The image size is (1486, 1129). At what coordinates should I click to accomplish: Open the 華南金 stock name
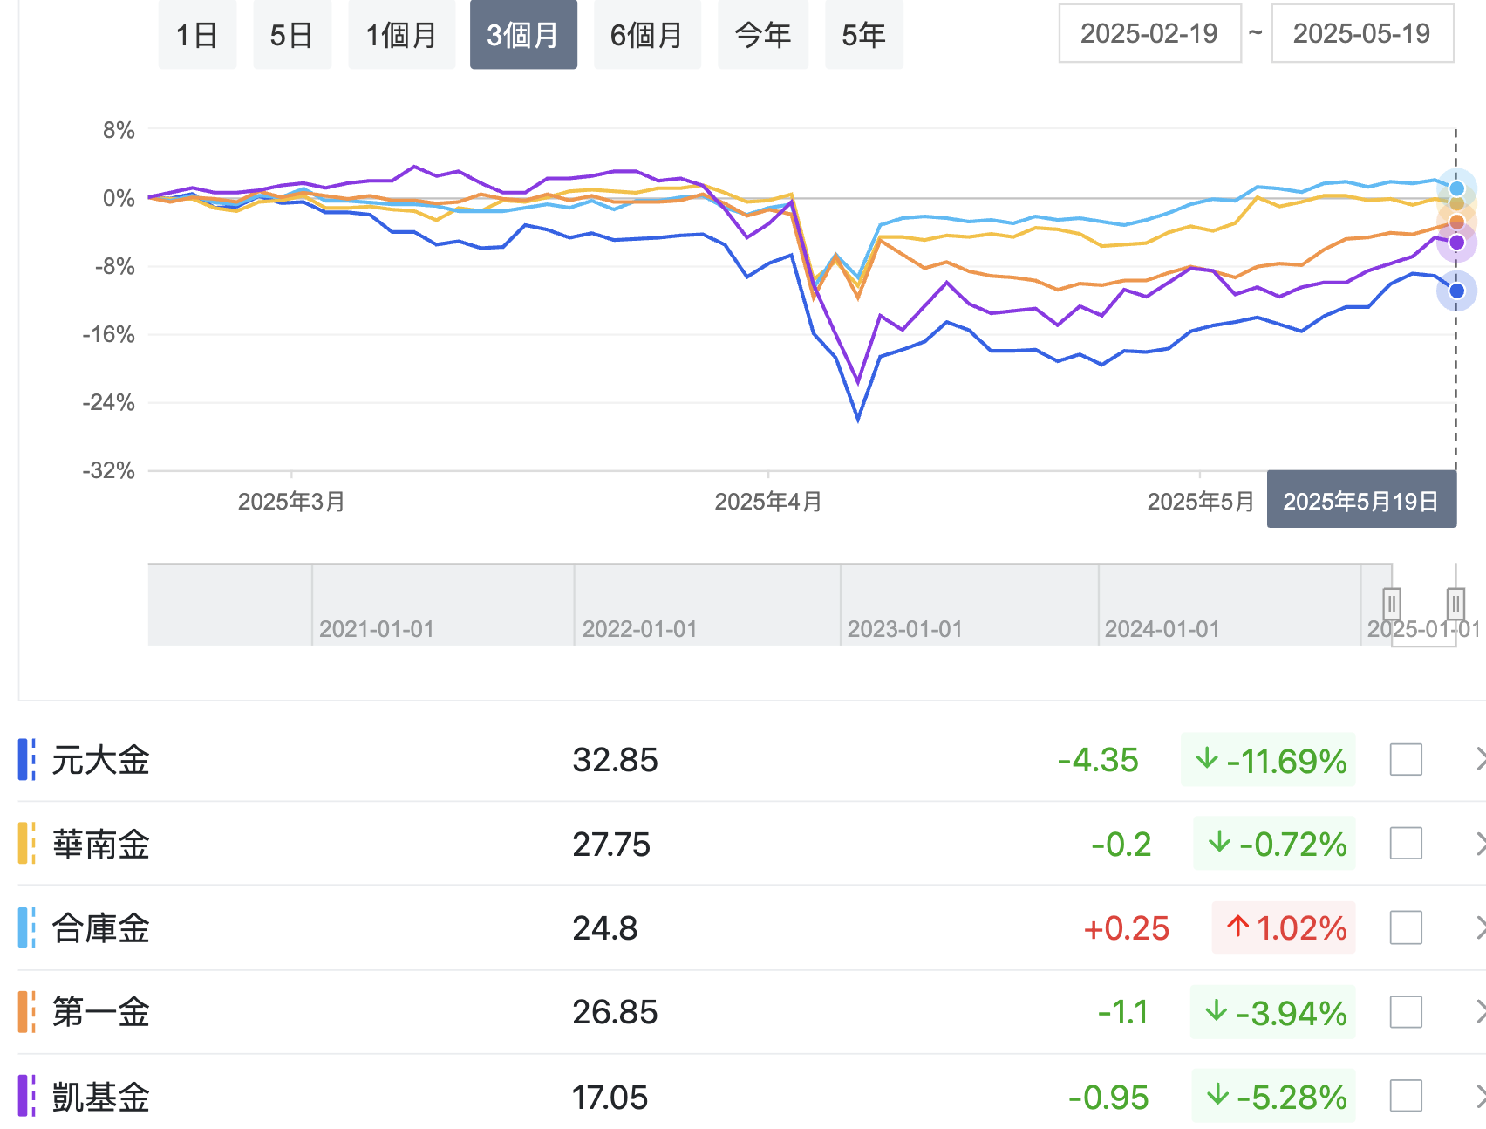(x=101, y=844)
